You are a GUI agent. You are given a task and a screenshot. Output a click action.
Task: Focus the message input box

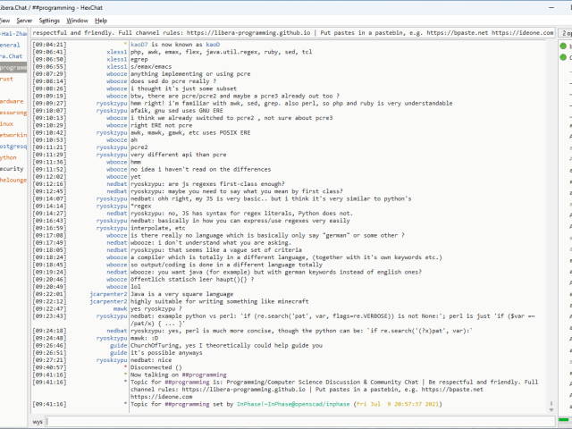[x=295, y=420]
